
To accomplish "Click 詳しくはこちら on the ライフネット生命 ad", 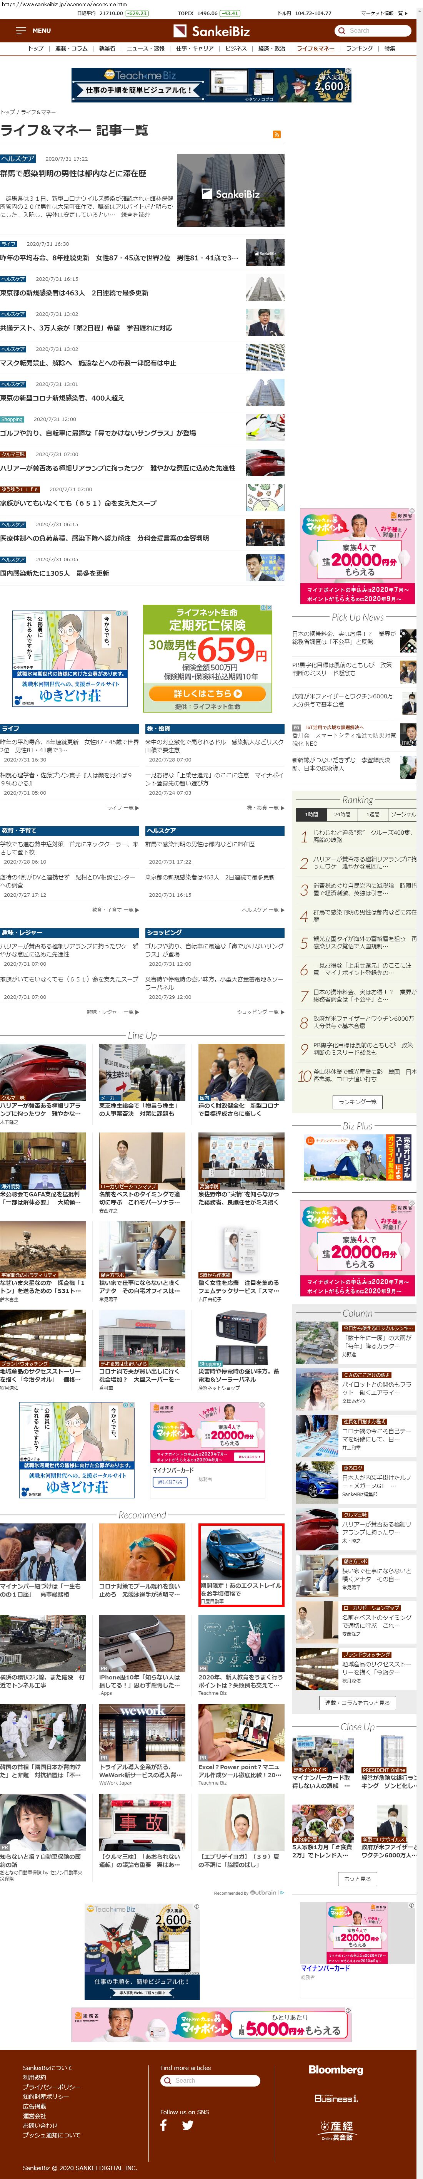I will pos(208,693).
